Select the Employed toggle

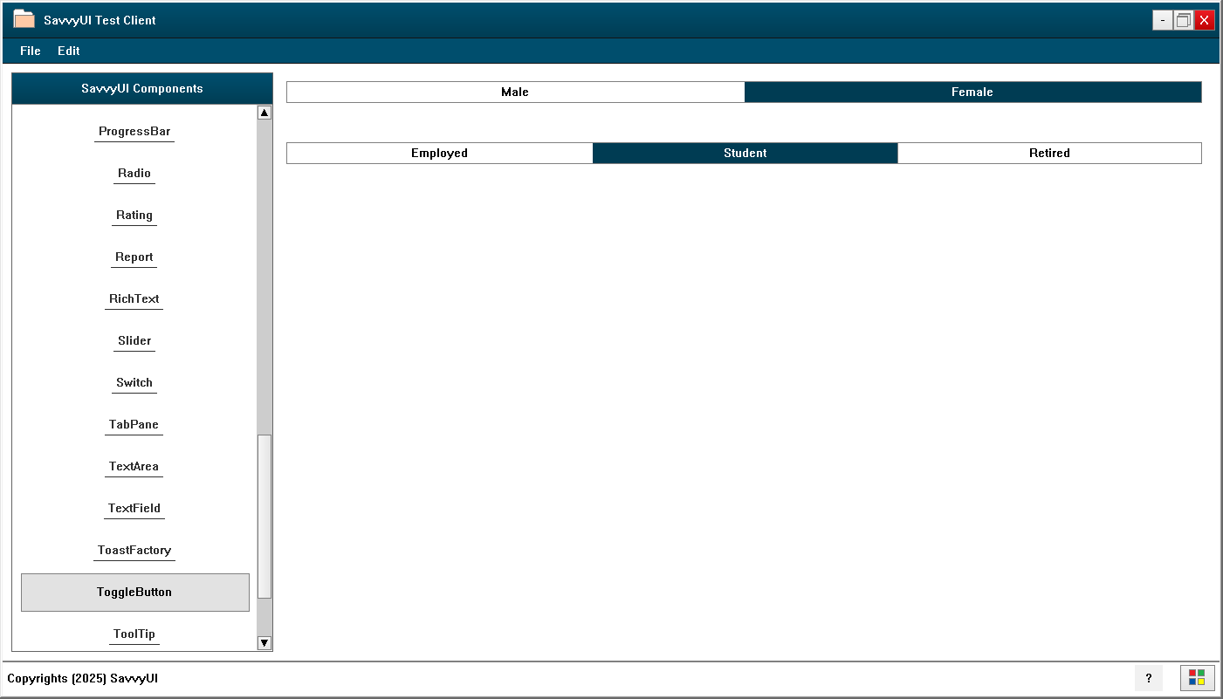click(439, 153)
